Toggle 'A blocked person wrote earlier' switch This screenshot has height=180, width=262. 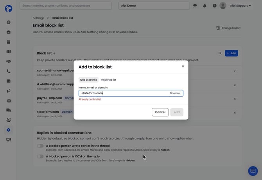coord(40,146)
